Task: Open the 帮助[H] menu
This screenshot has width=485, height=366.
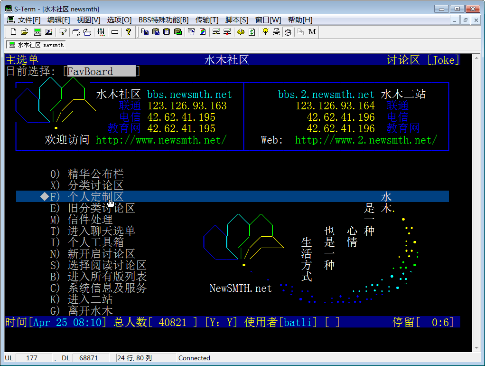Action: [x=300, y=20]
